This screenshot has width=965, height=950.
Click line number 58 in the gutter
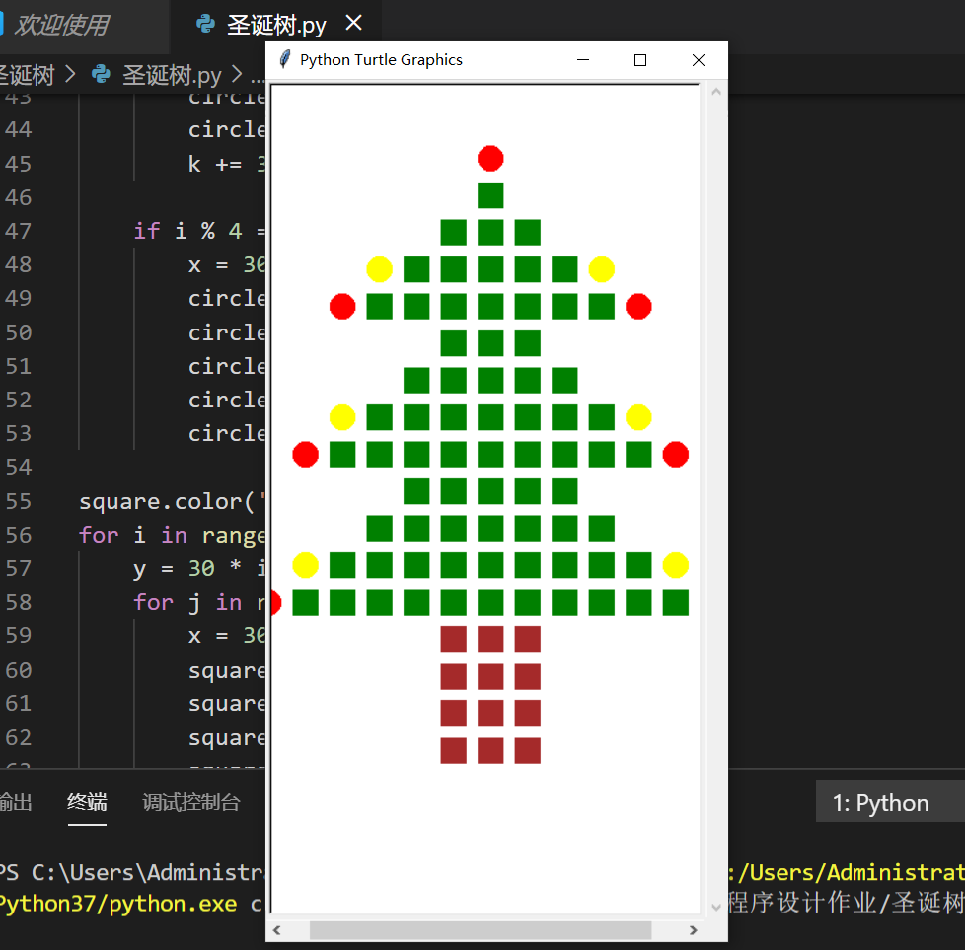(x=18, y=603)
